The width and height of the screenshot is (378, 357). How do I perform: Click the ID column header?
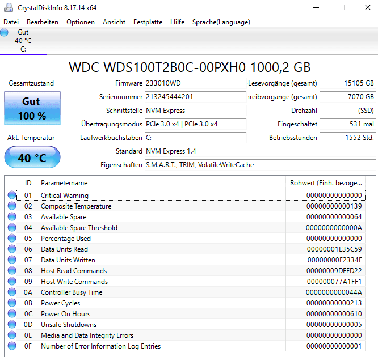28,183
